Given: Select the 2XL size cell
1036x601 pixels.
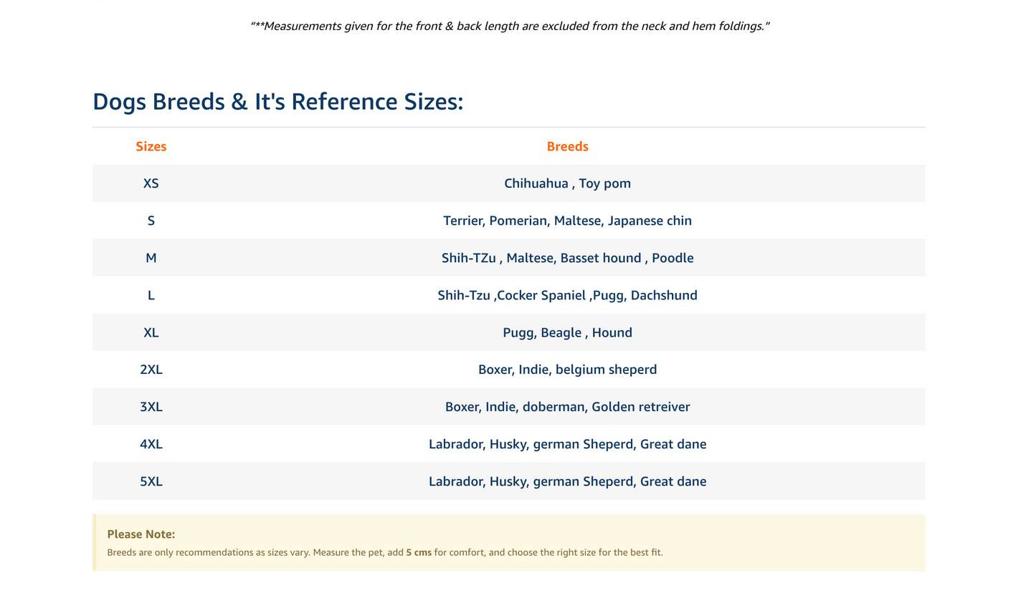Looking at the screenshot, I should pyautogui.click(x=151, y=370).
